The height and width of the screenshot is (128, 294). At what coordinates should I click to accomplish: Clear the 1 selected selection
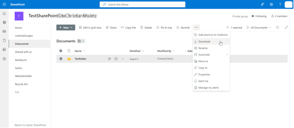click(x=228, y=28)
